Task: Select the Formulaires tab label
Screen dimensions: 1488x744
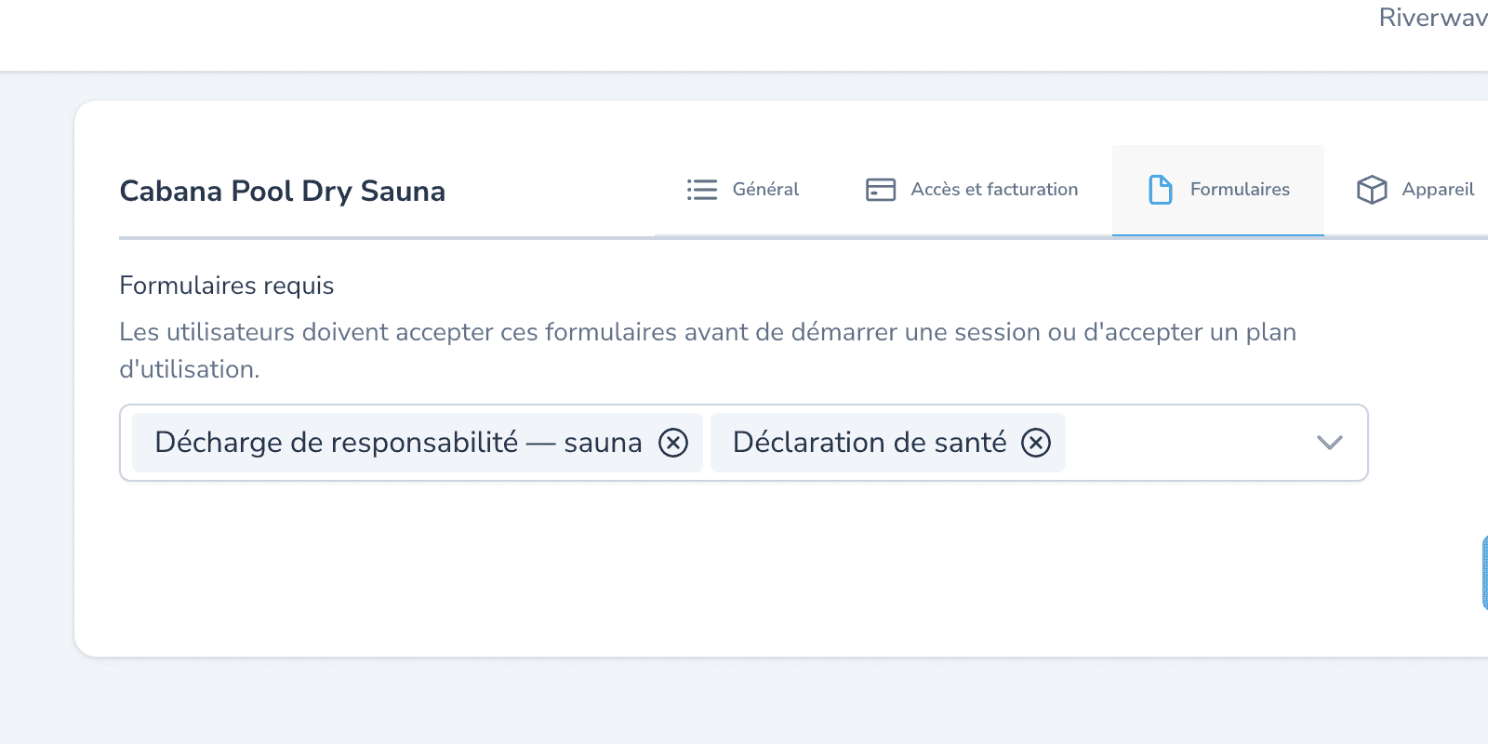Action: pos(1240,190)
